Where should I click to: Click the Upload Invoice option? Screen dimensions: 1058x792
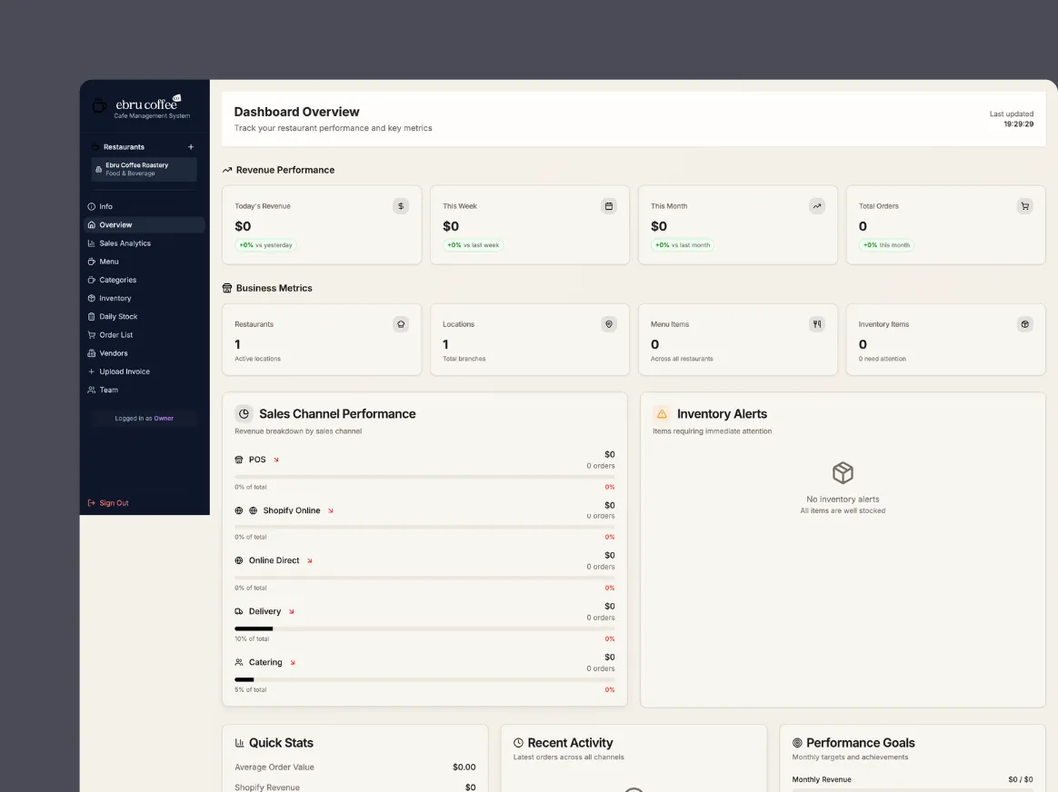coord(125,371)
